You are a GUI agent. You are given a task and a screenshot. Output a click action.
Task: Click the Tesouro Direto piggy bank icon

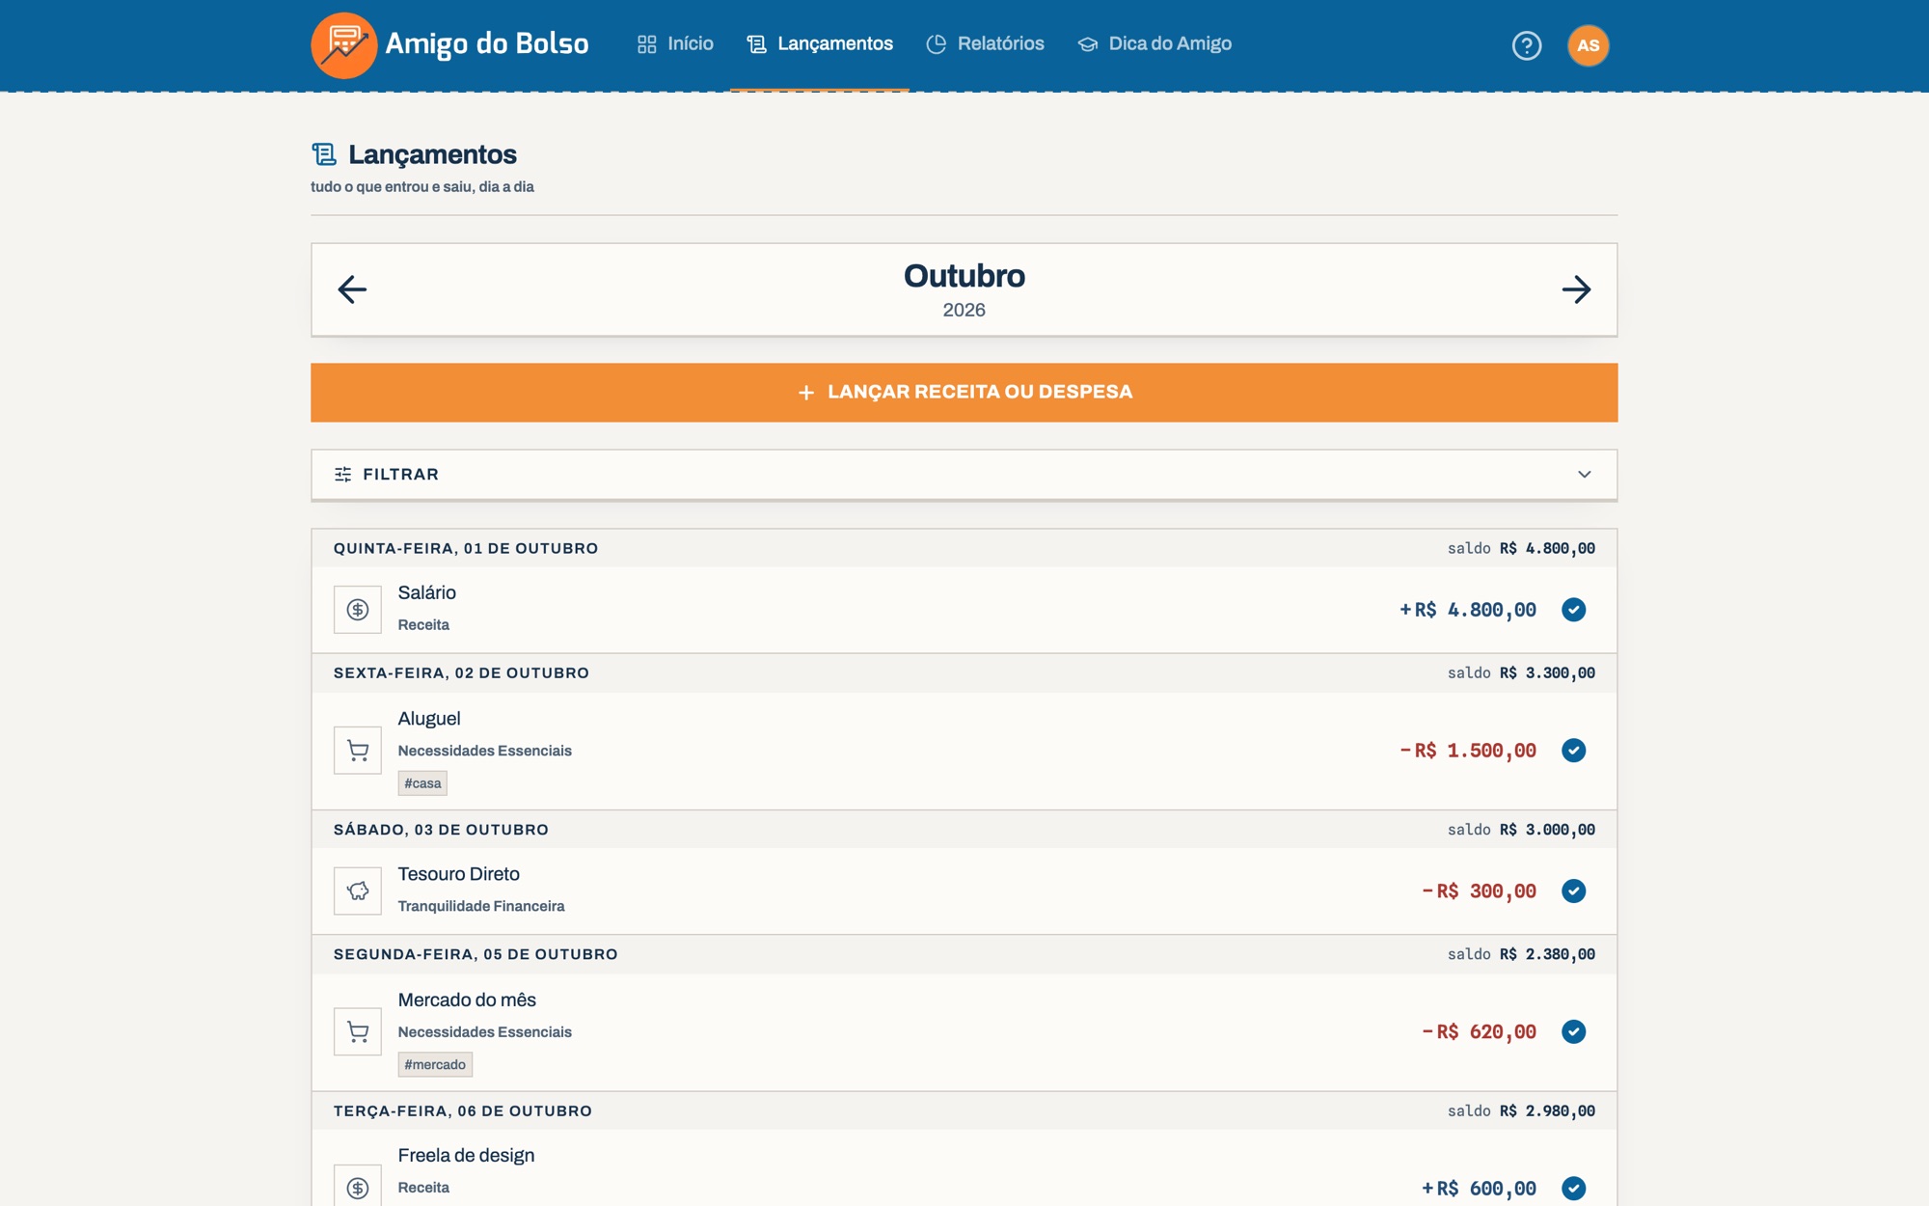pyautogui.click(x=358, y=891)
